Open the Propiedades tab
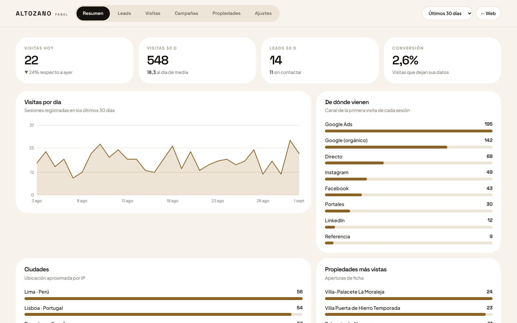 (x=226, y=13)
